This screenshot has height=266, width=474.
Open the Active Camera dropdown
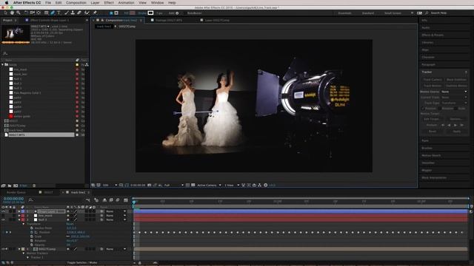pos(209,185)
